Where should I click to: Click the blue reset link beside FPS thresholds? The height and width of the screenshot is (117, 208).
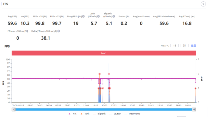[x=193, y=45]
